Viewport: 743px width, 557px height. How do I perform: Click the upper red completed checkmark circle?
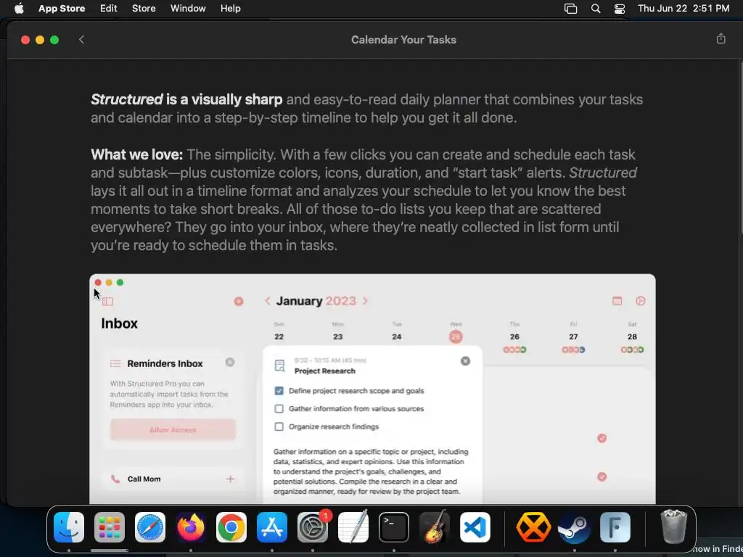point(602,438)
